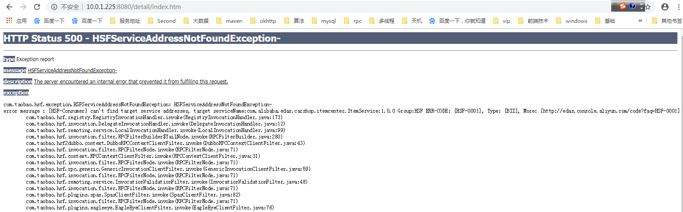Open the 天机 bookmark folder
The height and width of the screenshot is (212, 683).
(x=412, y=21)
